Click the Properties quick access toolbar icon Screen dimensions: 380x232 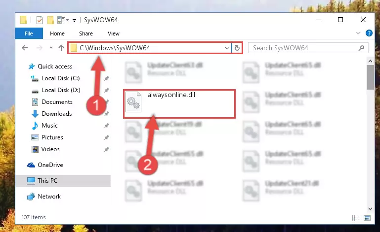click(39, 20)
